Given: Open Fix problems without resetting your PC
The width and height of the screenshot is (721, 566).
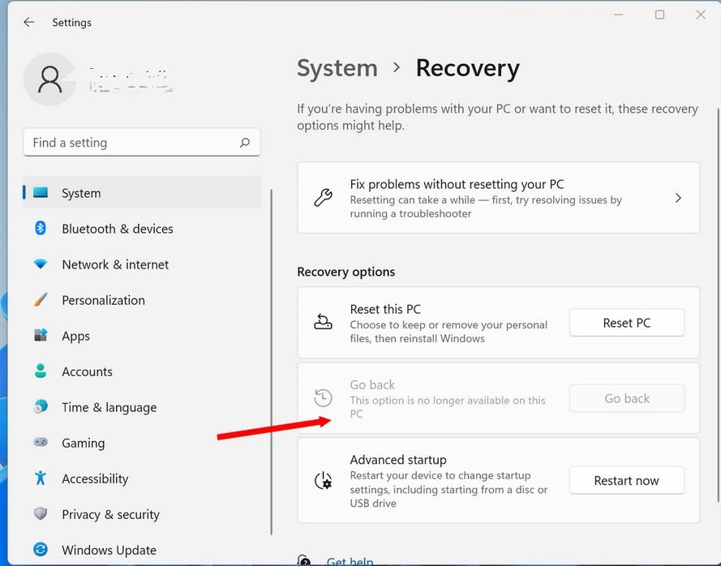Looking at the screenshot, I should [499, 198].
